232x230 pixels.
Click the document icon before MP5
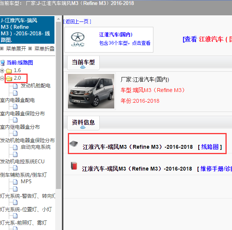pos(15,182)
